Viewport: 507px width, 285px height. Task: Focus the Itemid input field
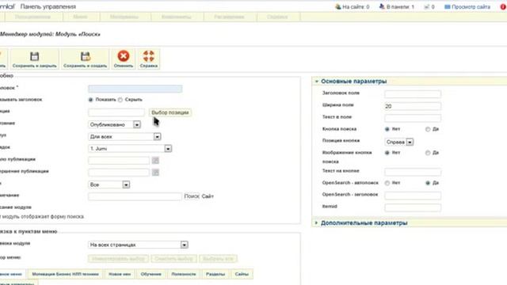point(413,207)
